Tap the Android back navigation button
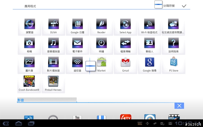 (6, 124)
